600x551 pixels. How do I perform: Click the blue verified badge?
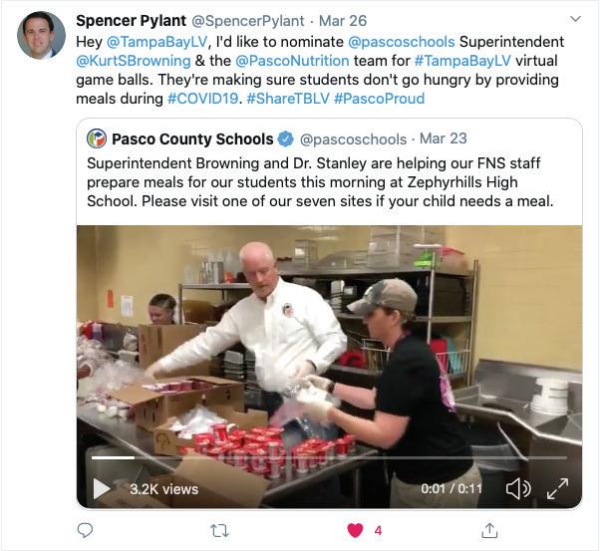pyautogui.click(x=285, y=138)
